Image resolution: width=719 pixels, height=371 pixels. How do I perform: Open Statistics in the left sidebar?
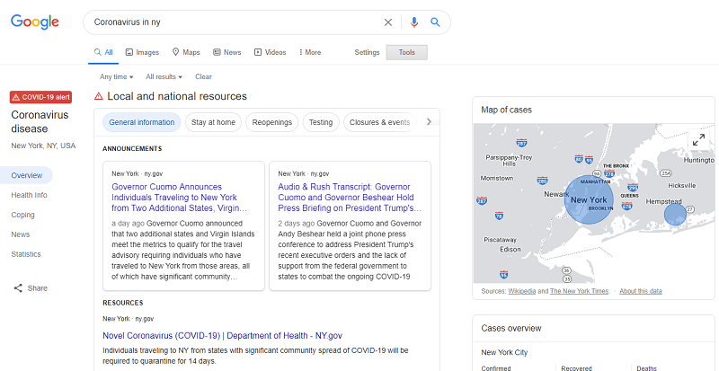26,254
